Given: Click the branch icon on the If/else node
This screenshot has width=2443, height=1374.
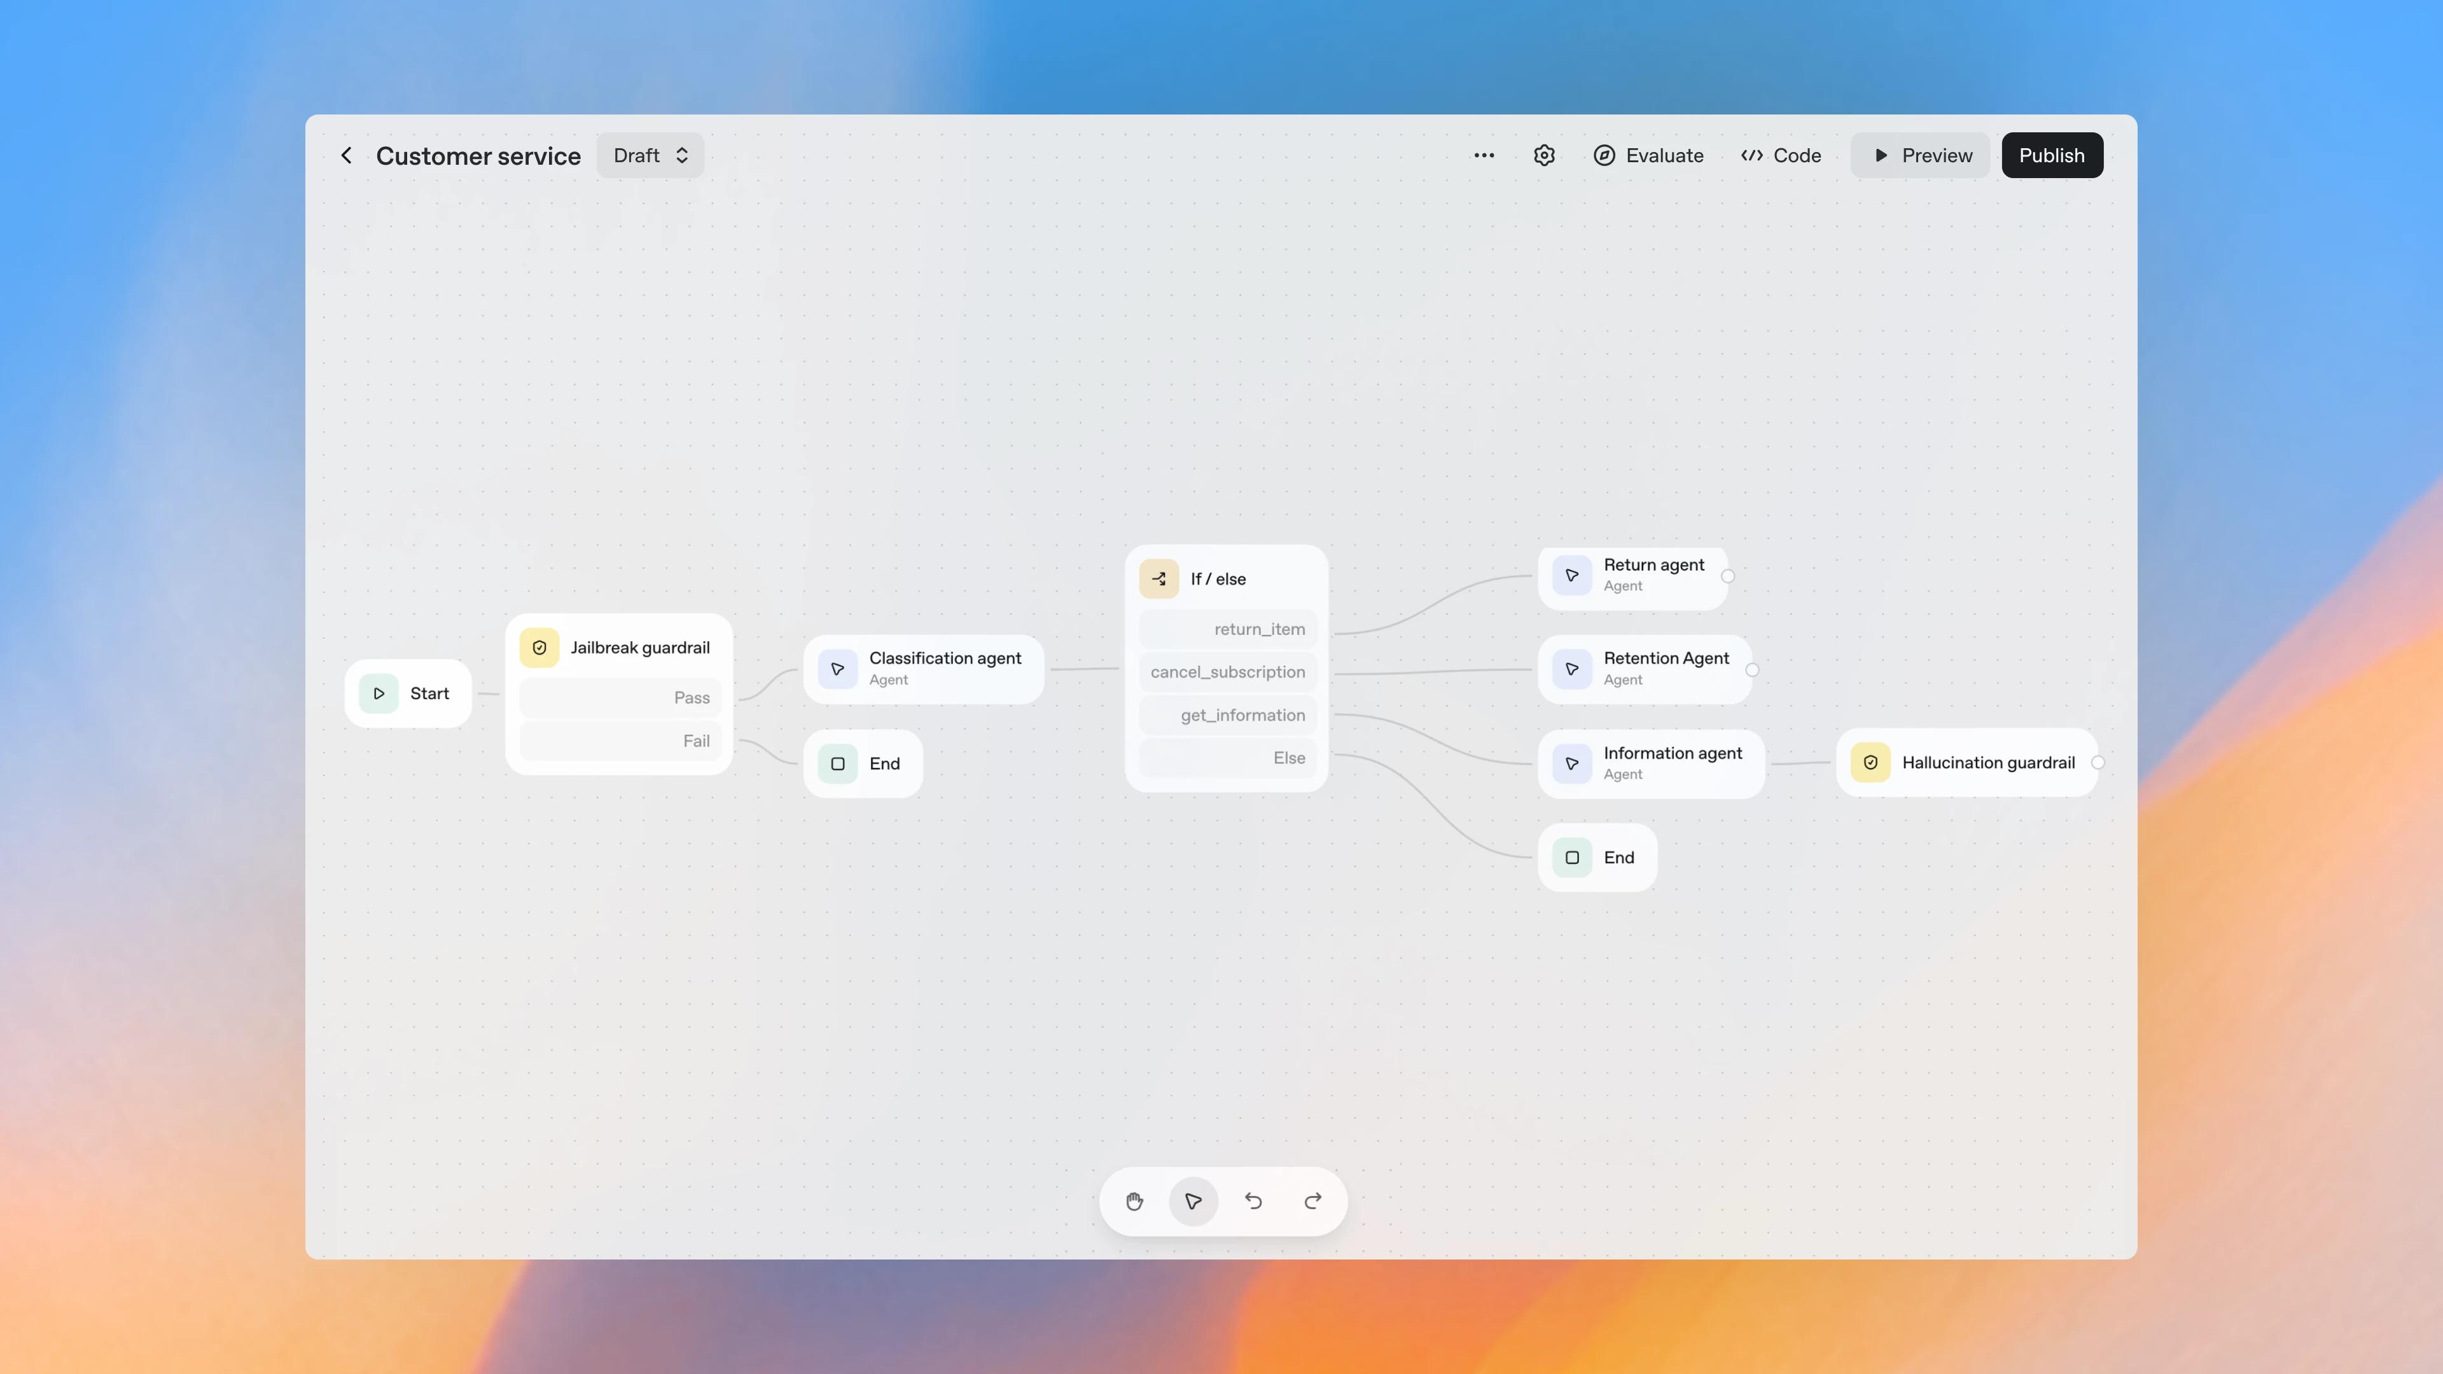Looking at the screenshot, I should (1158, 578).
